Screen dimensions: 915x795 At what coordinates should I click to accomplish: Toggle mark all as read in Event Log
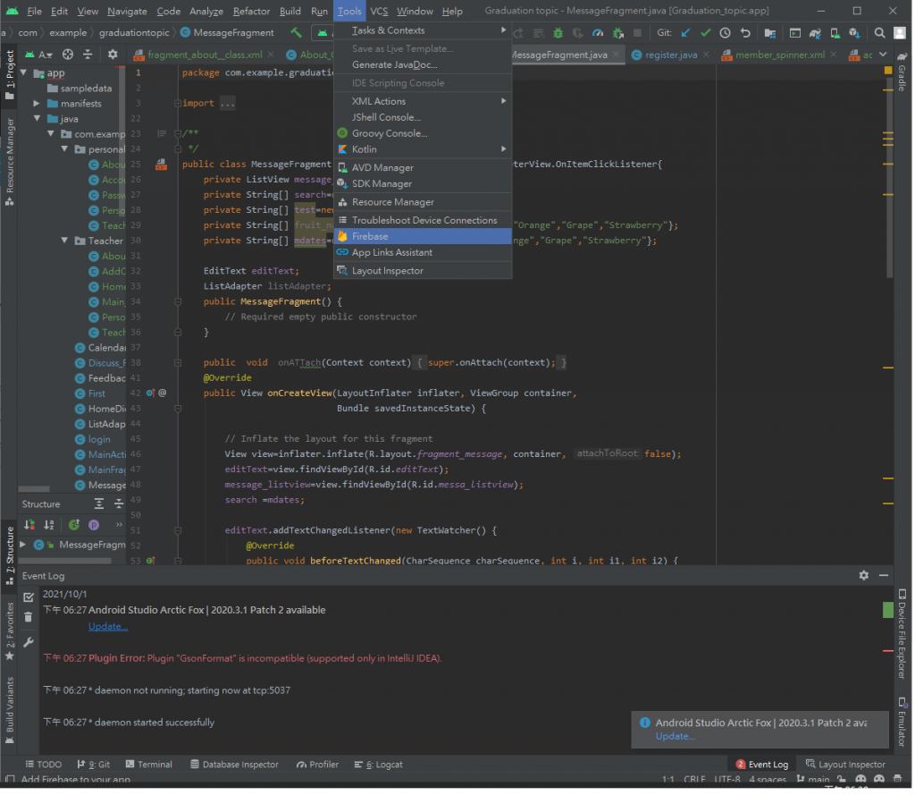(29, 596)
